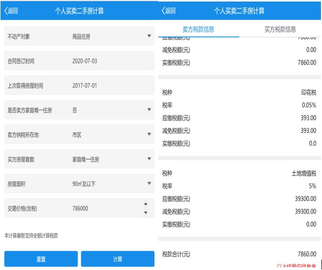322x270 pixels.
Task: Expand the 买方房屋套数 dropdown
Action: click(79, 159)
